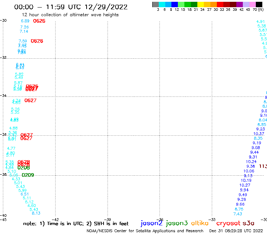
Task: Click the pink swatch in the legend bar
Action: click(x=252, y=4)
